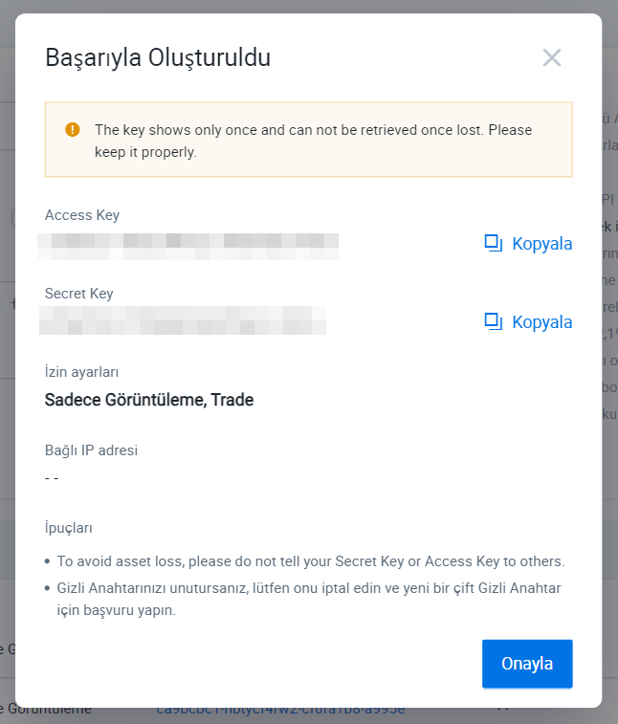Click the Secret Key field label
The width and height of the screenshot is (618, 724).
point(79,294)
